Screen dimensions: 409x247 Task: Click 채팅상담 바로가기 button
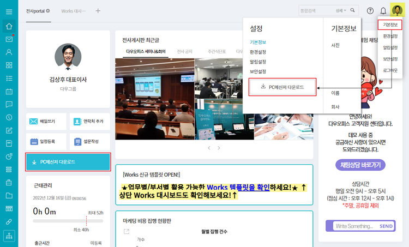[x=359, y=165]
